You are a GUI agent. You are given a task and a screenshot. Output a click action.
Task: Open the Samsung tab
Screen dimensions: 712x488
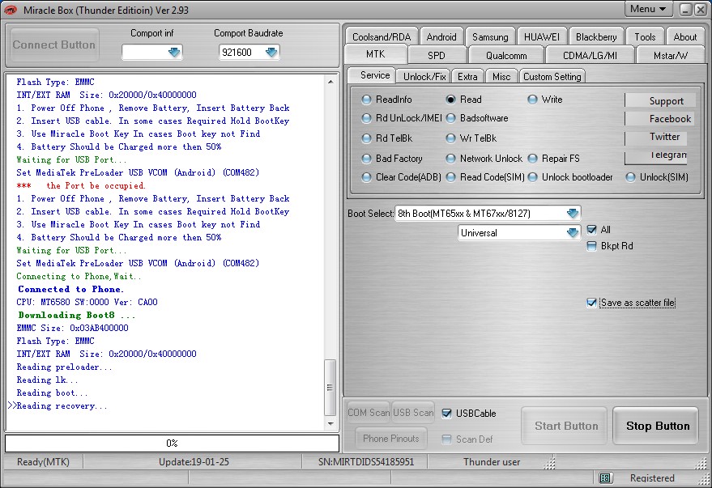490,36
